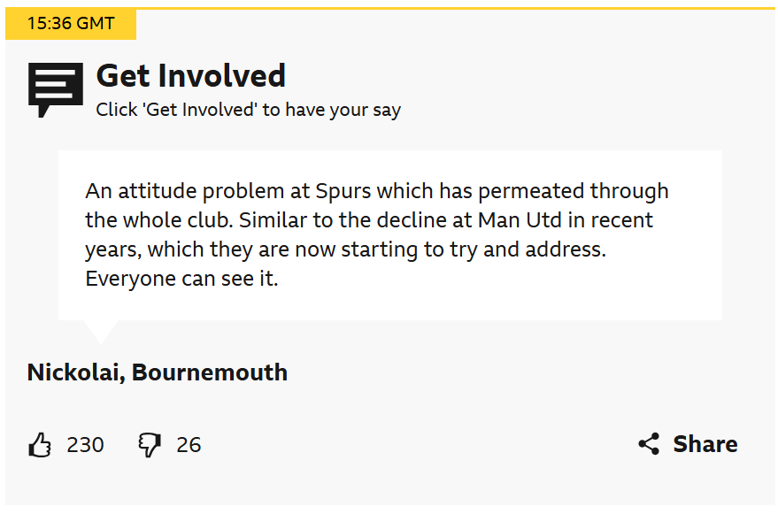Open the 'Get Involved' heading
Screen dimensions: 778x514
pyautogui.click(x=190, y=76)
